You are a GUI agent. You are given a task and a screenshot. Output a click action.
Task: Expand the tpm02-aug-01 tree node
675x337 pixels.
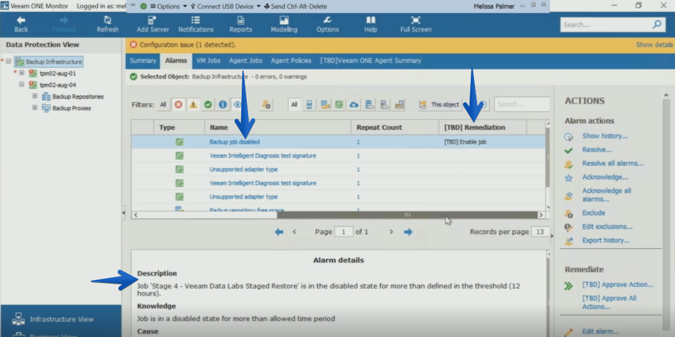coord(22,73)
